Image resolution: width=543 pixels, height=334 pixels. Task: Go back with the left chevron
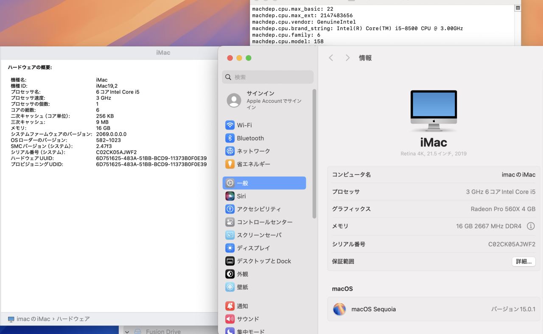coord(331,58)
